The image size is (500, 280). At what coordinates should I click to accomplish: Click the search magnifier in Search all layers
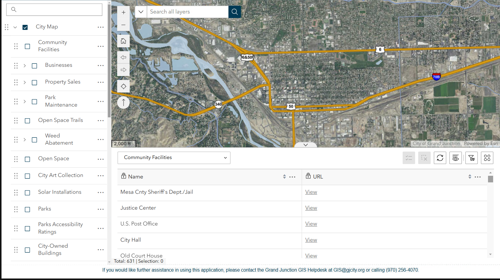pyautogui.click(x=235, y=12)
